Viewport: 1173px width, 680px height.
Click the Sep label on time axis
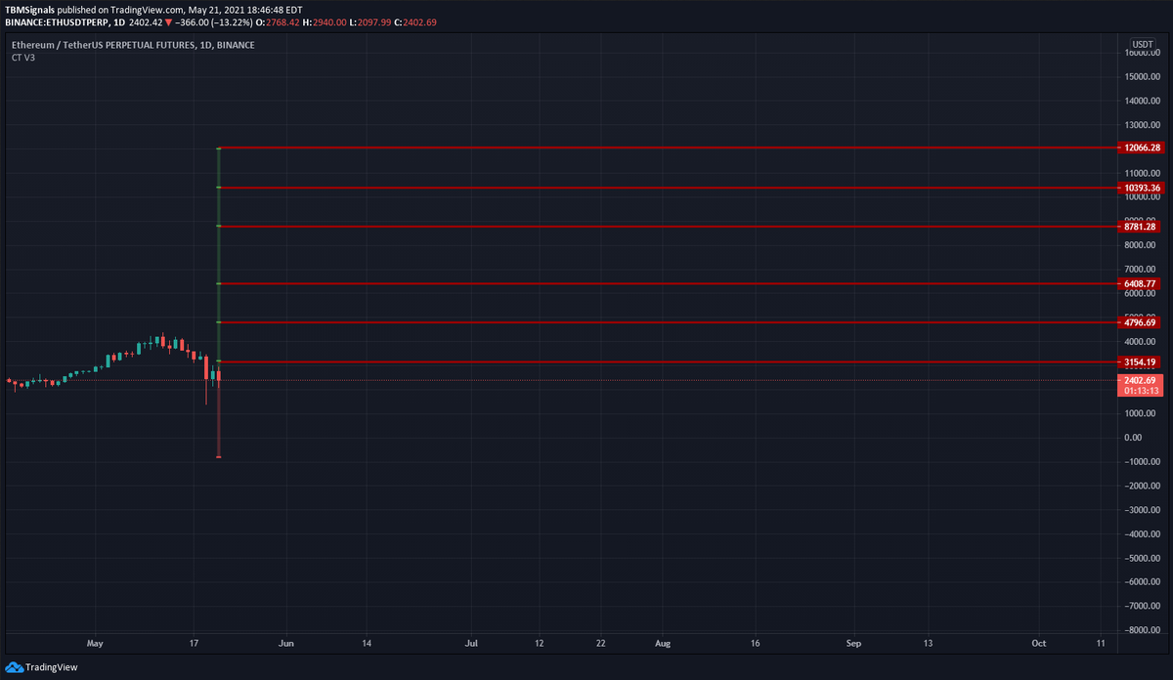point(853,643)
